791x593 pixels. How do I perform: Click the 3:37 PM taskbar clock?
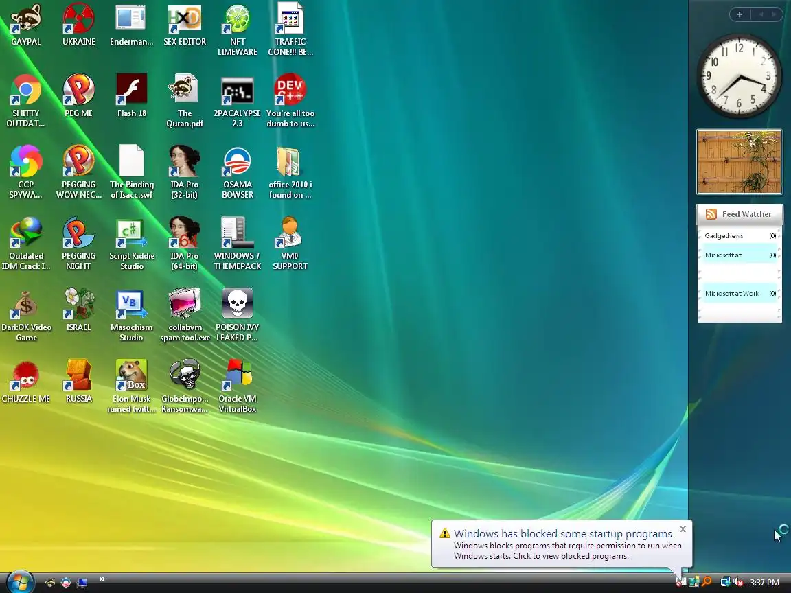click(764, 583)
